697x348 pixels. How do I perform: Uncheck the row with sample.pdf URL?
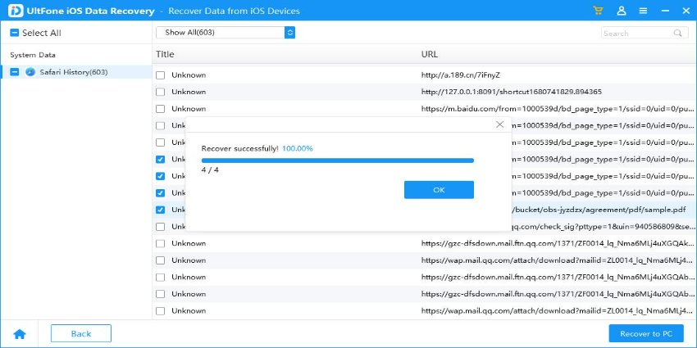[161, 210]
